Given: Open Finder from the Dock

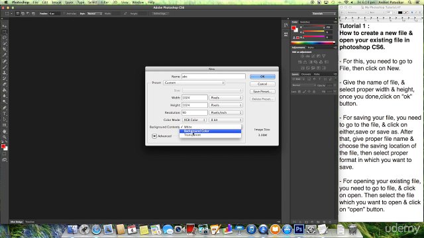Looking at the screenshot, I should coord(72,229).
